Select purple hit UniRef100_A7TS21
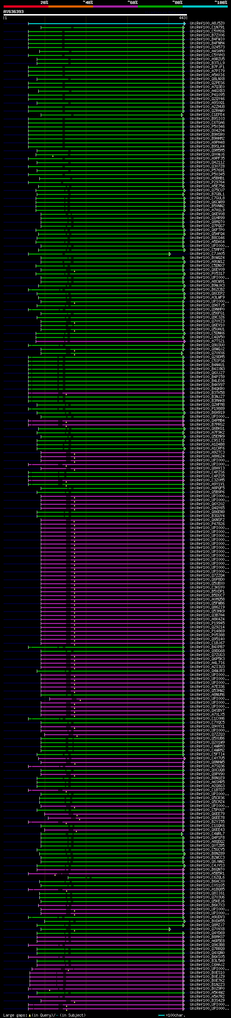231x1018 pixels. coord(207,341)
